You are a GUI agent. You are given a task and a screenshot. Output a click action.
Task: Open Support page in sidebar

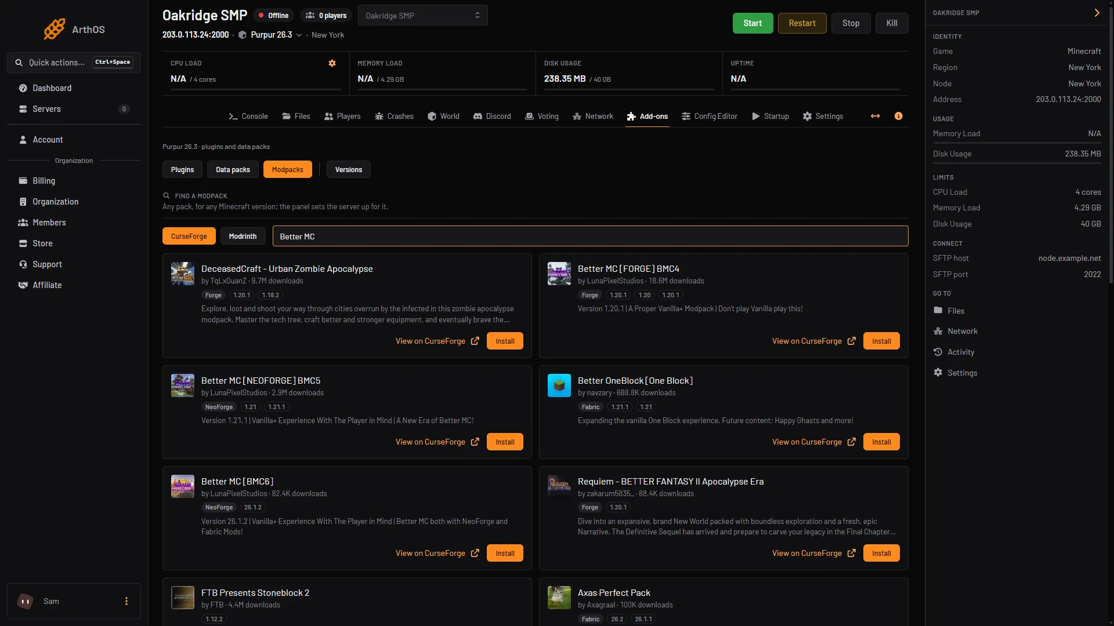click(x=74, y=264)
